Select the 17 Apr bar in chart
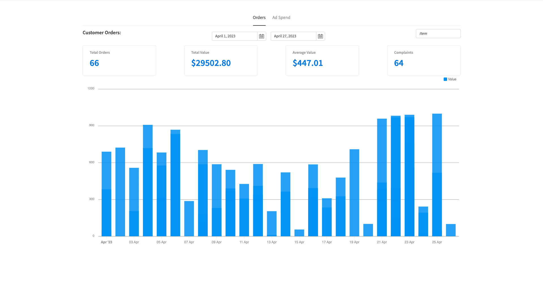This screenshot has width=543, height=288. pyautogui.click(x=327, y=217)
